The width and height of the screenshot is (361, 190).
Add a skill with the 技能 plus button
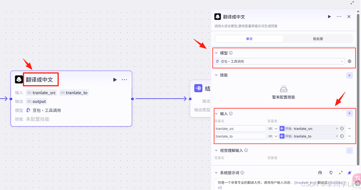[349, 75]
